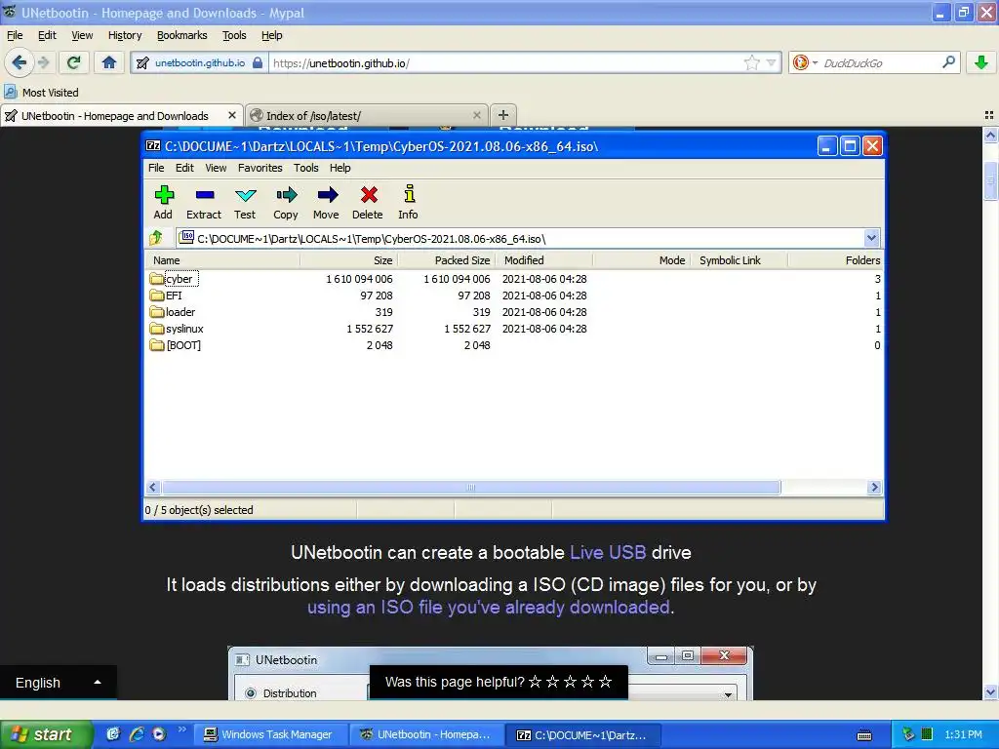Open the Live USB link
Image resolution: width=999 pixels, height=749 pixels.
[x=608, y=552]
